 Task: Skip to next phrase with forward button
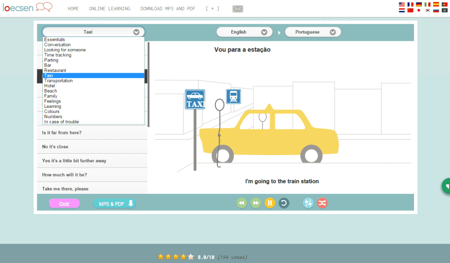click(x=256, y=203)
